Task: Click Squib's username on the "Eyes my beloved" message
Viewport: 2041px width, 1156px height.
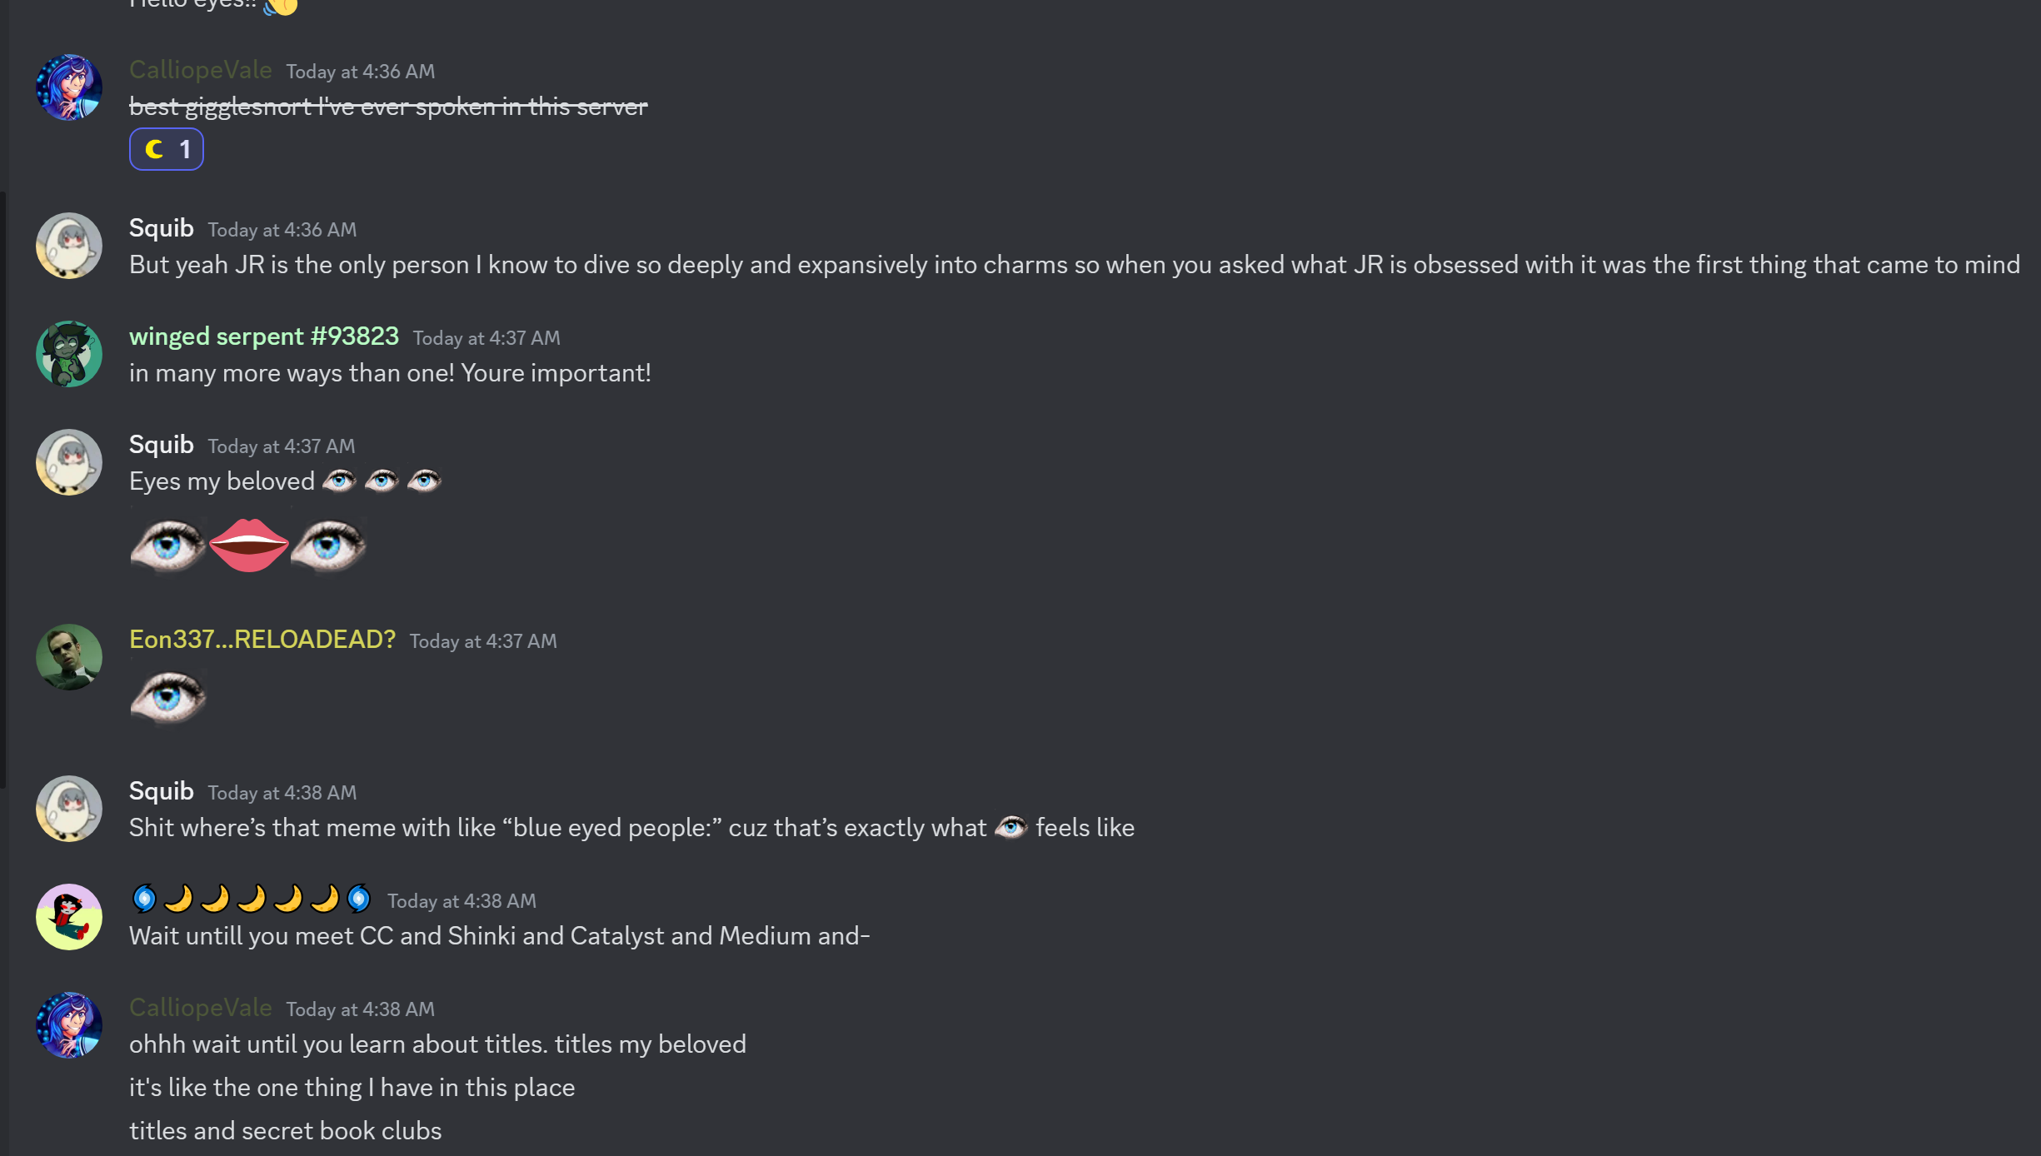Action: [x=161, y=445]
